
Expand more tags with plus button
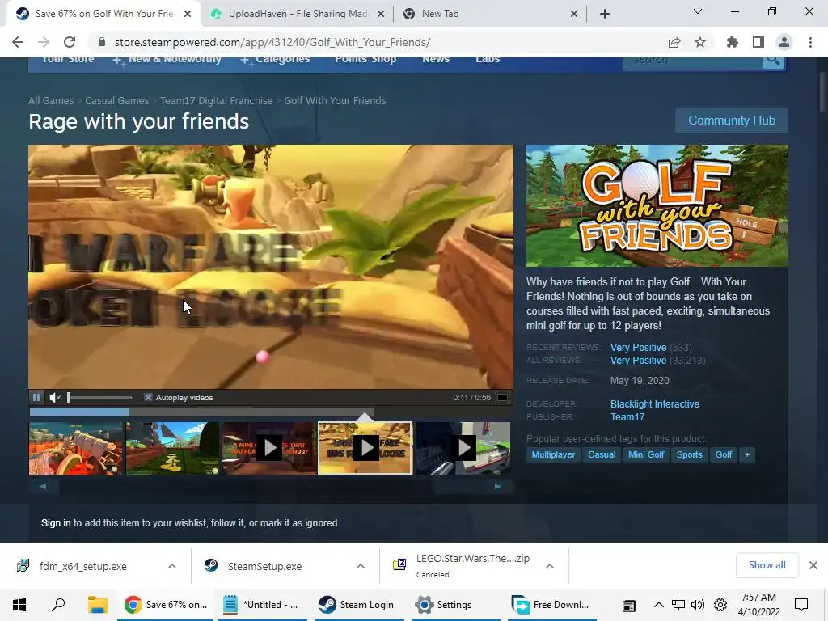point(747,454)
